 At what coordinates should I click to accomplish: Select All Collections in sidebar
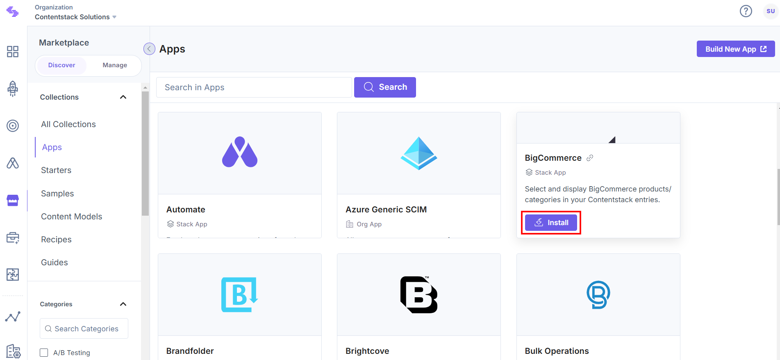tap(68, 124)
